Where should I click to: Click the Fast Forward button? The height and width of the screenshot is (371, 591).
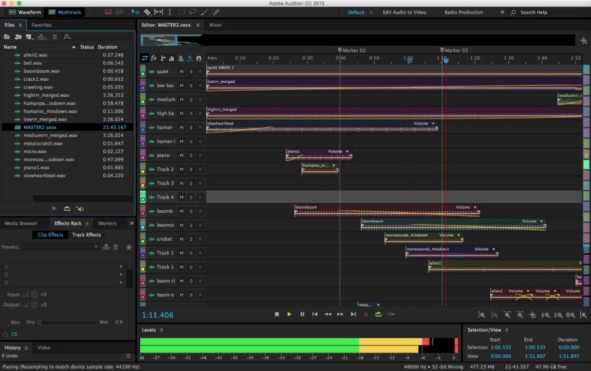coord(340,314)
